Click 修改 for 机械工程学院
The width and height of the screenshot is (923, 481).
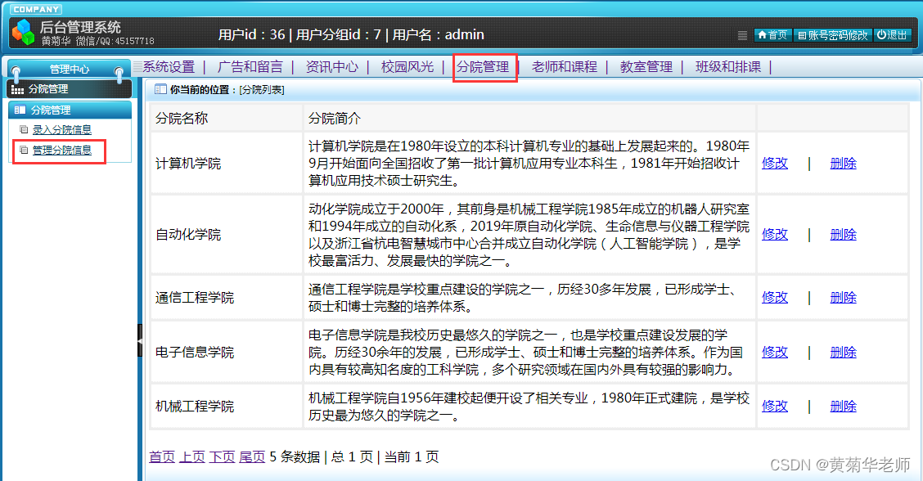click(x=775, y=407)
